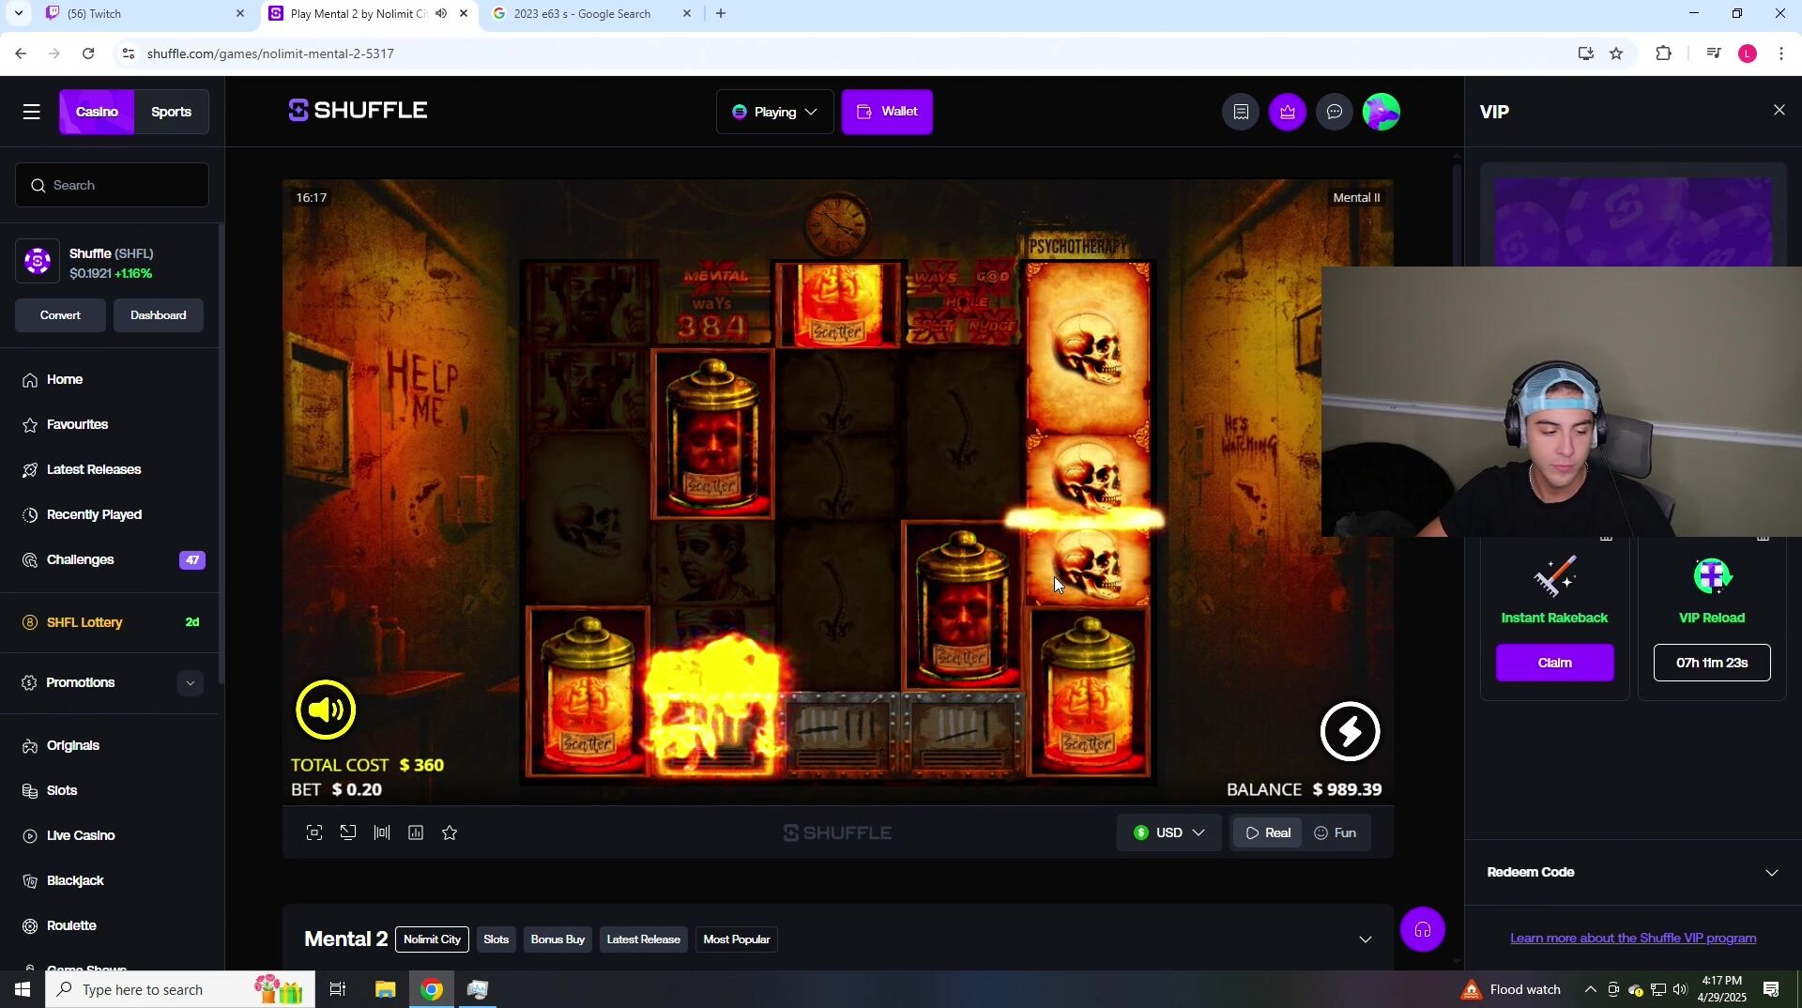The width and height of the screenshot is (1802, 1008).
Task: Click the sidebar Search field
Action: click(112, 186)
